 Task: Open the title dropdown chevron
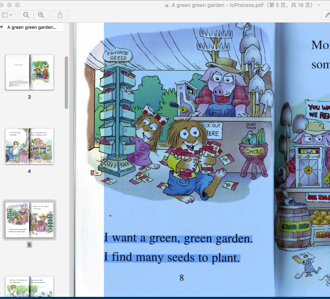coord(319,5)
